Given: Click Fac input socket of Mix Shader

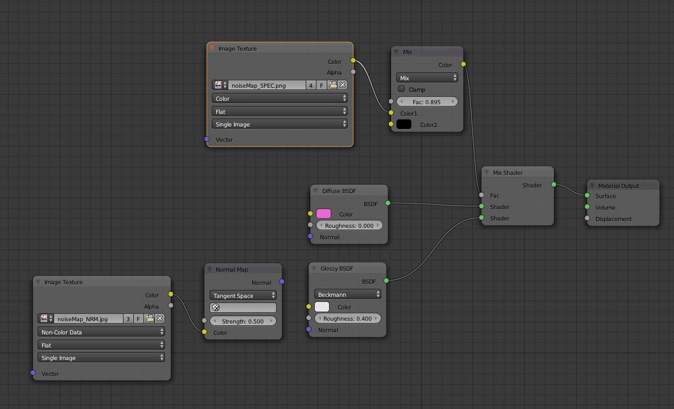Looking at the screenshot, I should click(482, 195).
